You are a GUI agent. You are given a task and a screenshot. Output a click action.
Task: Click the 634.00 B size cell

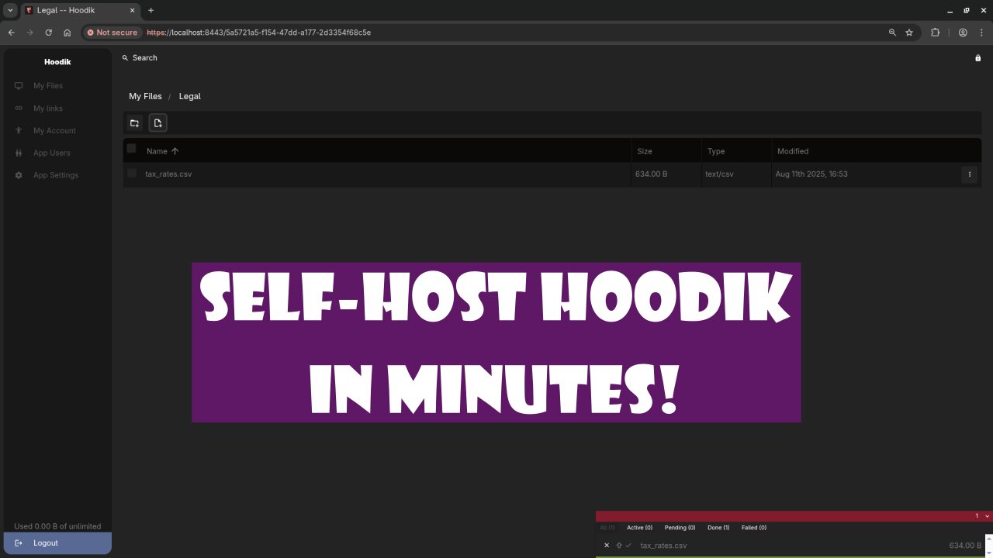pos(651,174)
